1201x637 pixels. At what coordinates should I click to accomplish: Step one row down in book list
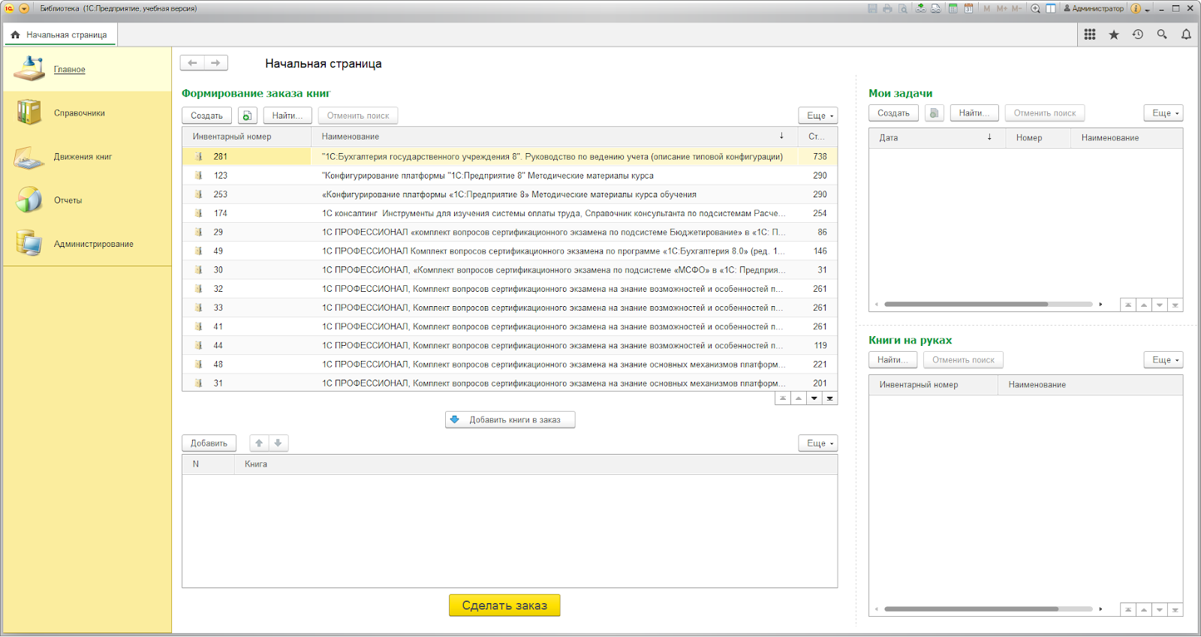coord(814,398)
